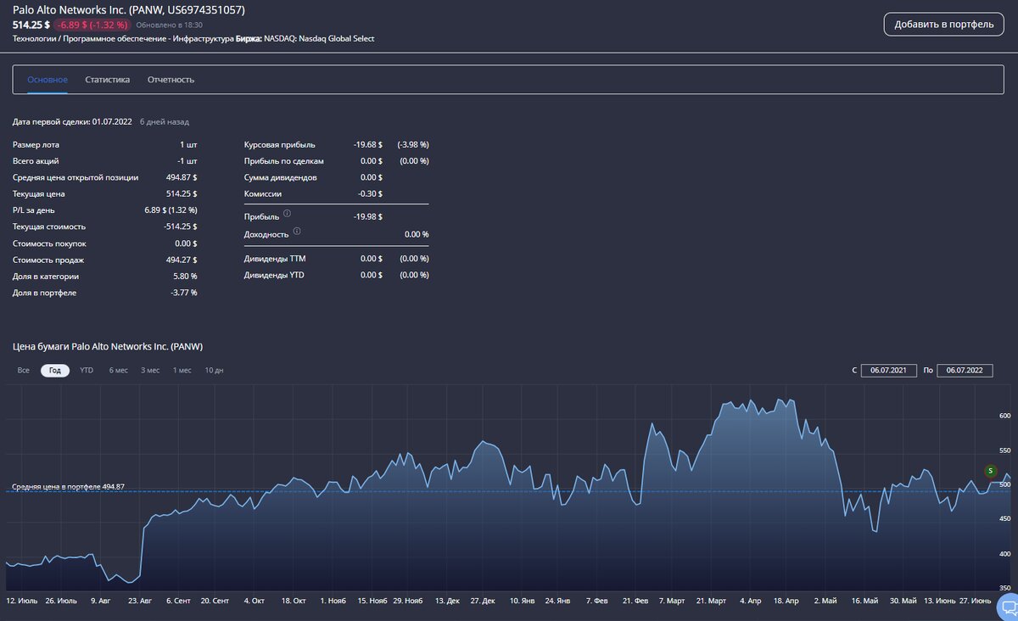Image resolution: width=1018 pixels, height=621 pixels.
Task: Click the sector line Технологии / Программное обеспечение
Action: point(121,39)
